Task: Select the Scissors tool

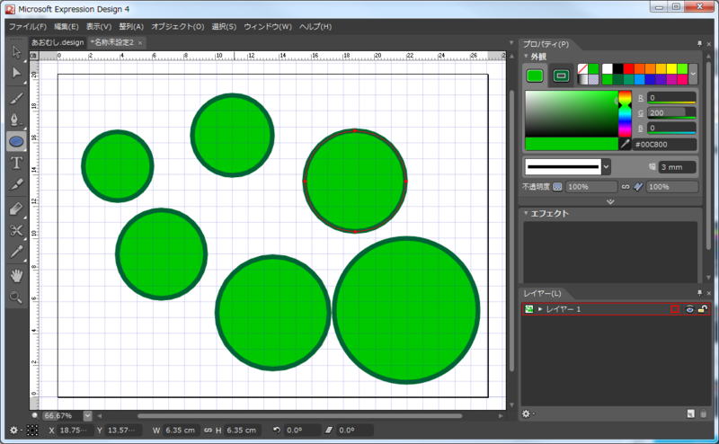Action: [16, 230]
